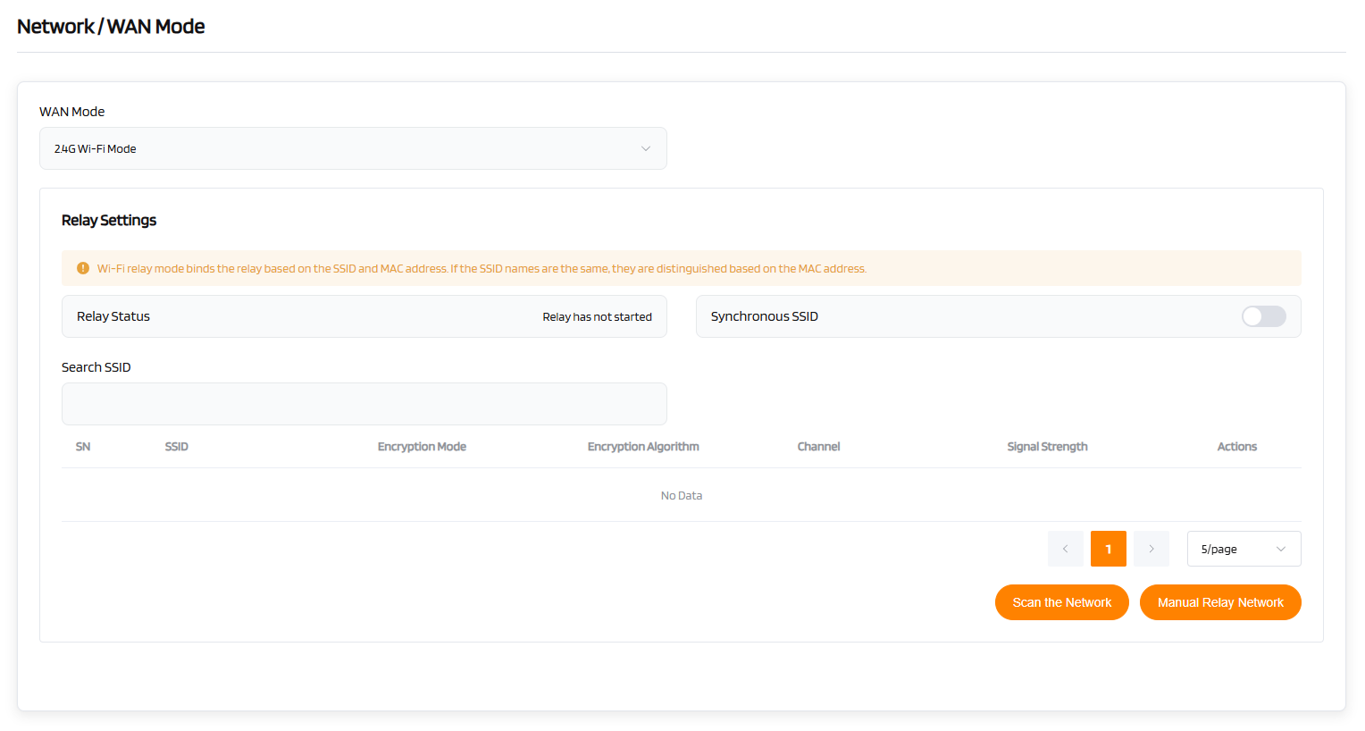Click the Actions column header

pyautogui.click(x=1236, y=447)
